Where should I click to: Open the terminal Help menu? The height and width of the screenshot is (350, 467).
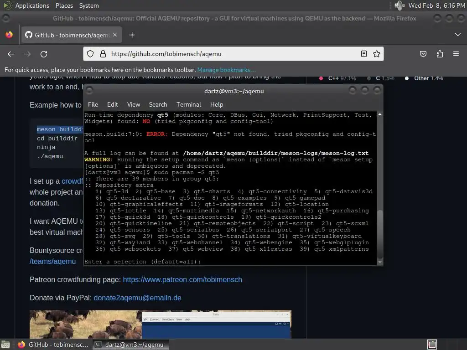point(217,104)
